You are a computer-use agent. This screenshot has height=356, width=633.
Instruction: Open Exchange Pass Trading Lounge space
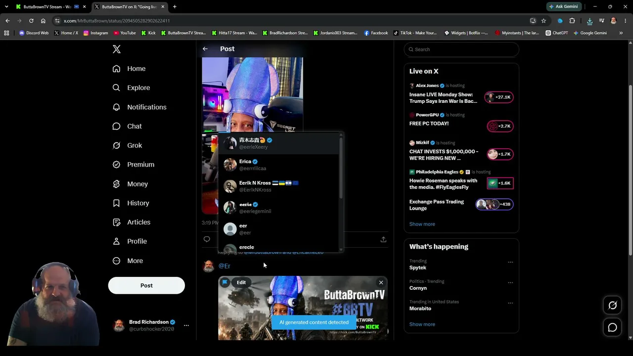tap(461, 205)
